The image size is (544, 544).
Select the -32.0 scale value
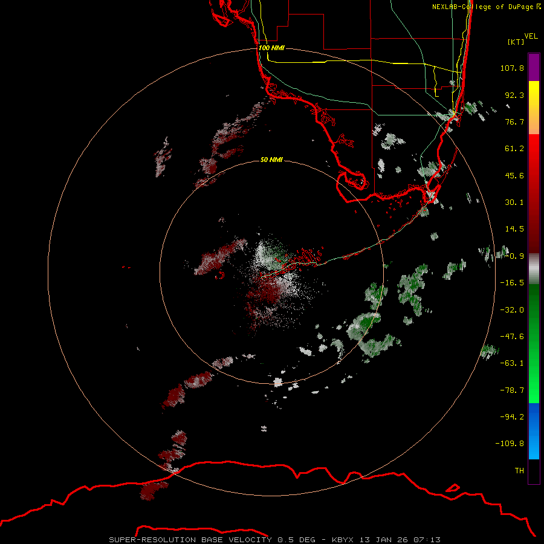[512, 310]
